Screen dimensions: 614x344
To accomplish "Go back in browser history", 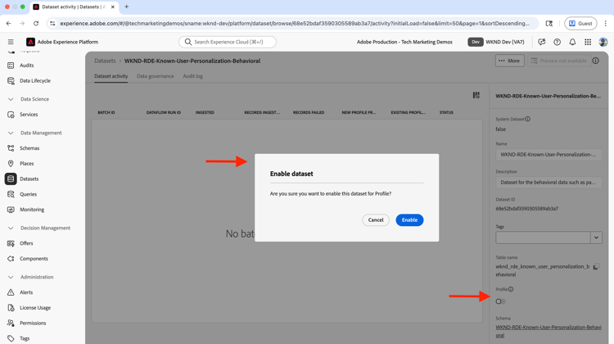I will click(9, 24).
